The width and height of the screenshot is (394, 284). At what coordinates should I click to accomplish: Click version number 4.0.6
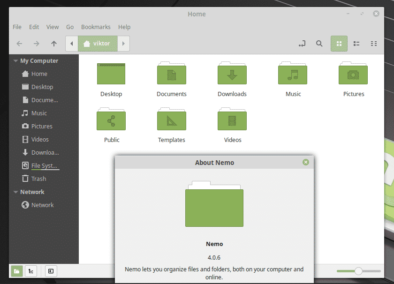point(214,258)
